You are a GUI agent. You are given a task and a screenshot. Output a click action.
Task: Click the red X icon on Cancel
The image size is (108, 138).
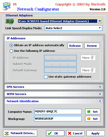pyautogui.click(x=69, y=133)
